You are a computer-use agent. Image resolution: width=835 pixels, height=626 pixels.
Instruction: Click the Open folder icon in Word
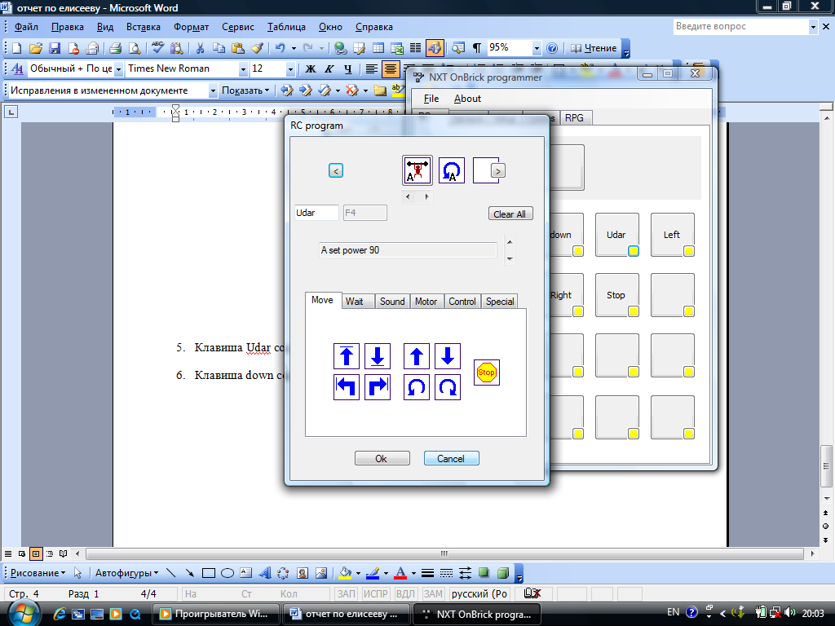[x=36, y=48]
